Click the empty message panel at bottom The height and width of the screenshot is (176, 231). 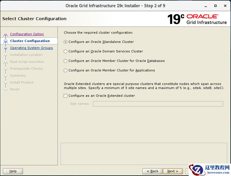coord(144,154)
